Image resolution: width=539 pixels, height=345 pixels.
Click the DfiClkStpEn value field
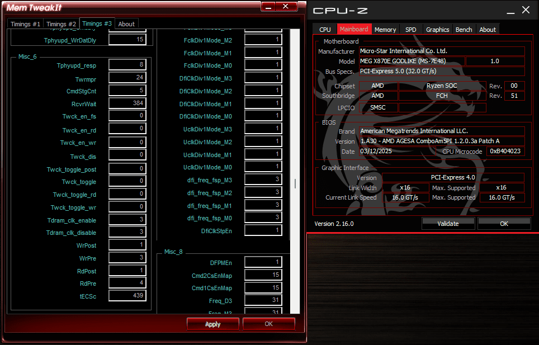263,230
